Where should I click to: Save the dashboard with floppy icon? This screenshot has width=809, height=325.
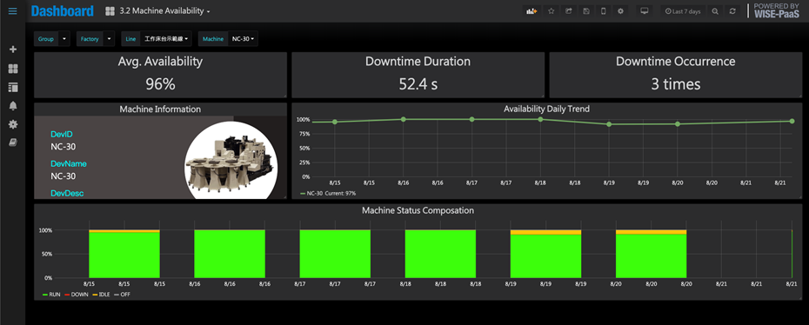pyautogui.click(x=586, y=10)
